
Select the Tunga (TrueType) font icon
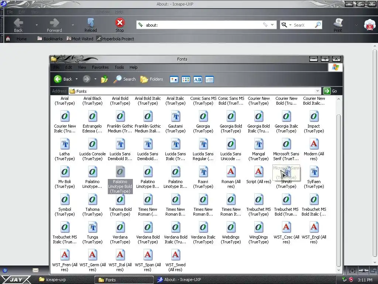point(92,227)
